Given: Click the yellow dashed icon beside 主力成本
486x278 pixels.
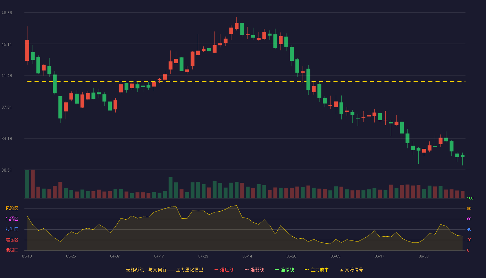Looking at the screenshot, I should (307, 270).
